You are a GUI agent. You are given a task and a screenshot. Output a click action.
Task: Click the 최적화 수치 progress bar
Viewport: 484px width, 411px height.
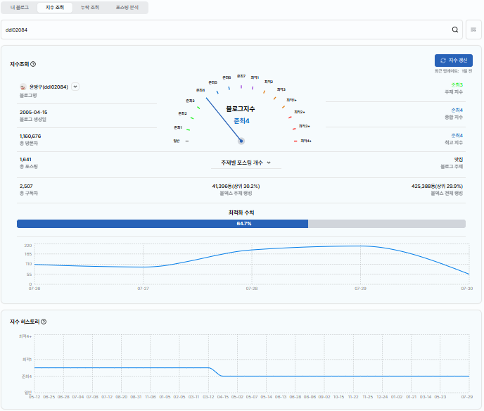pos(241,224)
